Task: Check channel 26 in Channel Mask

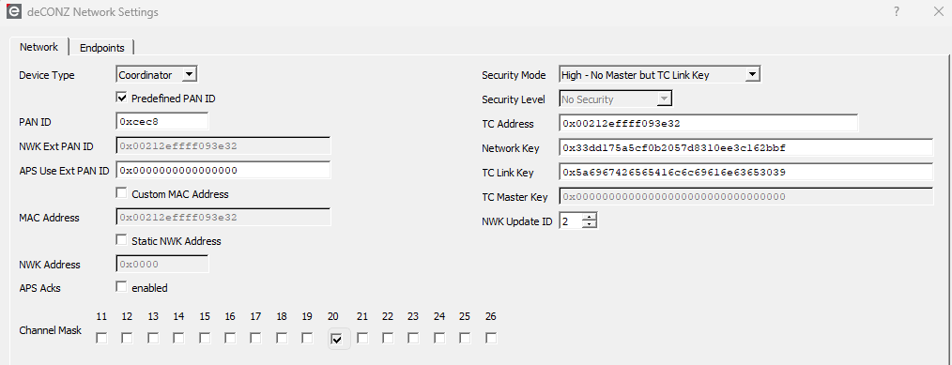Action: click(491, 338)
